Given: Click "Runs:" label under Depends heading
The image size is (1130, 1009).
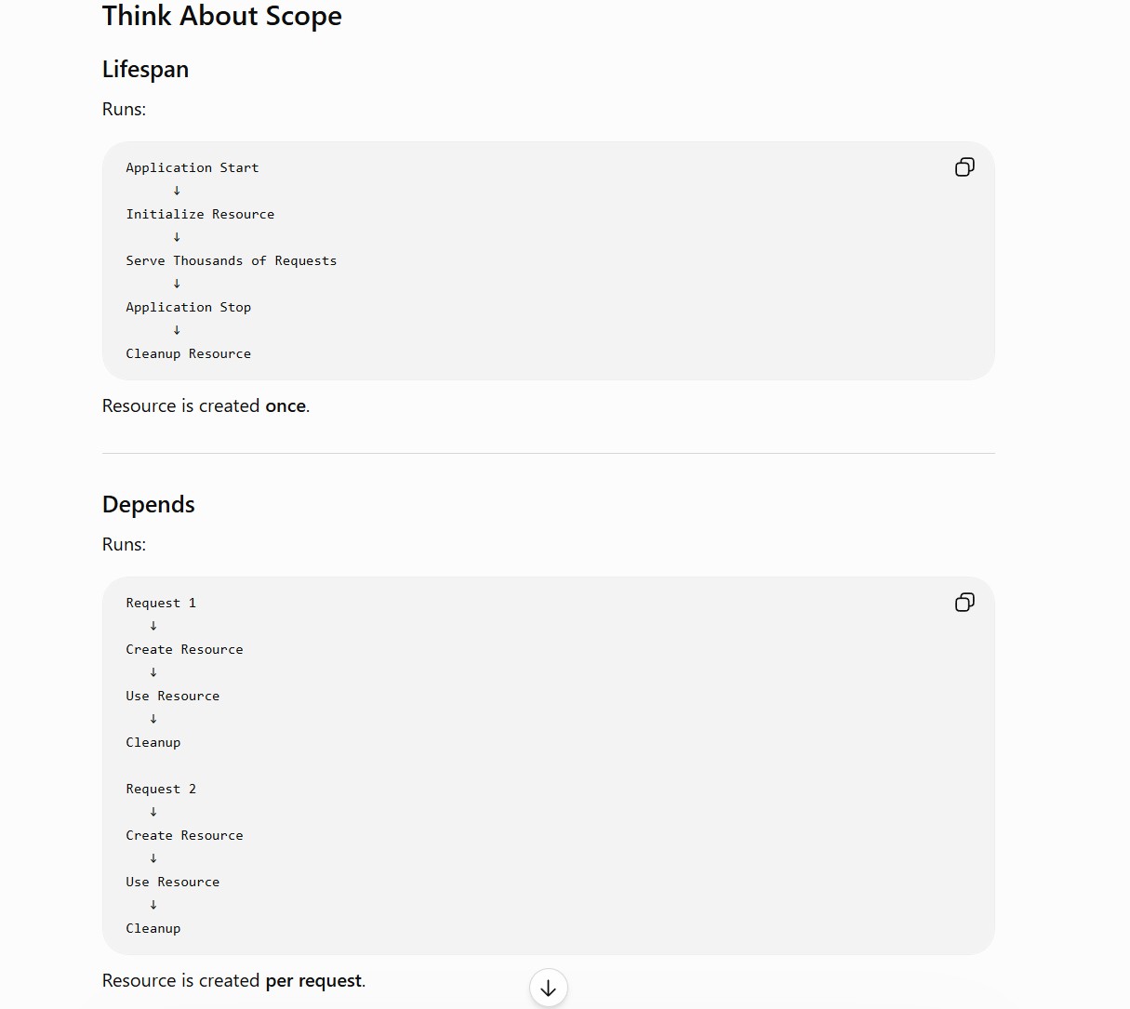Looking at the screenshot, I should pos(125,545).
